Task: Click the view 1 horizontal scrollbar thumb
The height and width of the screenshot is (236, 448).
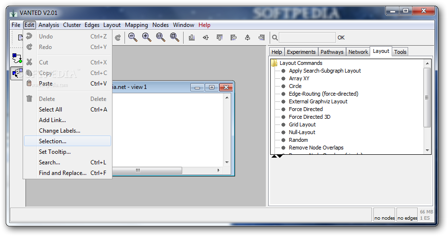Action: pyautogui.click(x=147, y=170)
